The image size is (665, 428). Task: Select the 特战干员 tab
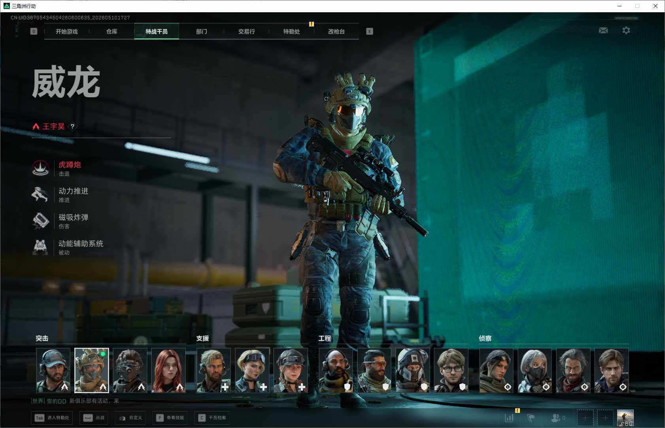pyautogui.click(x=157, y=31)
